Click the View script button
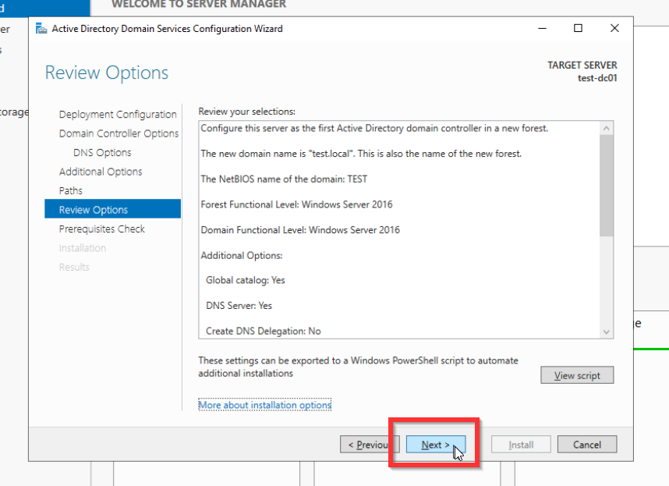The image size is (669, 486). tap(577, 375)
